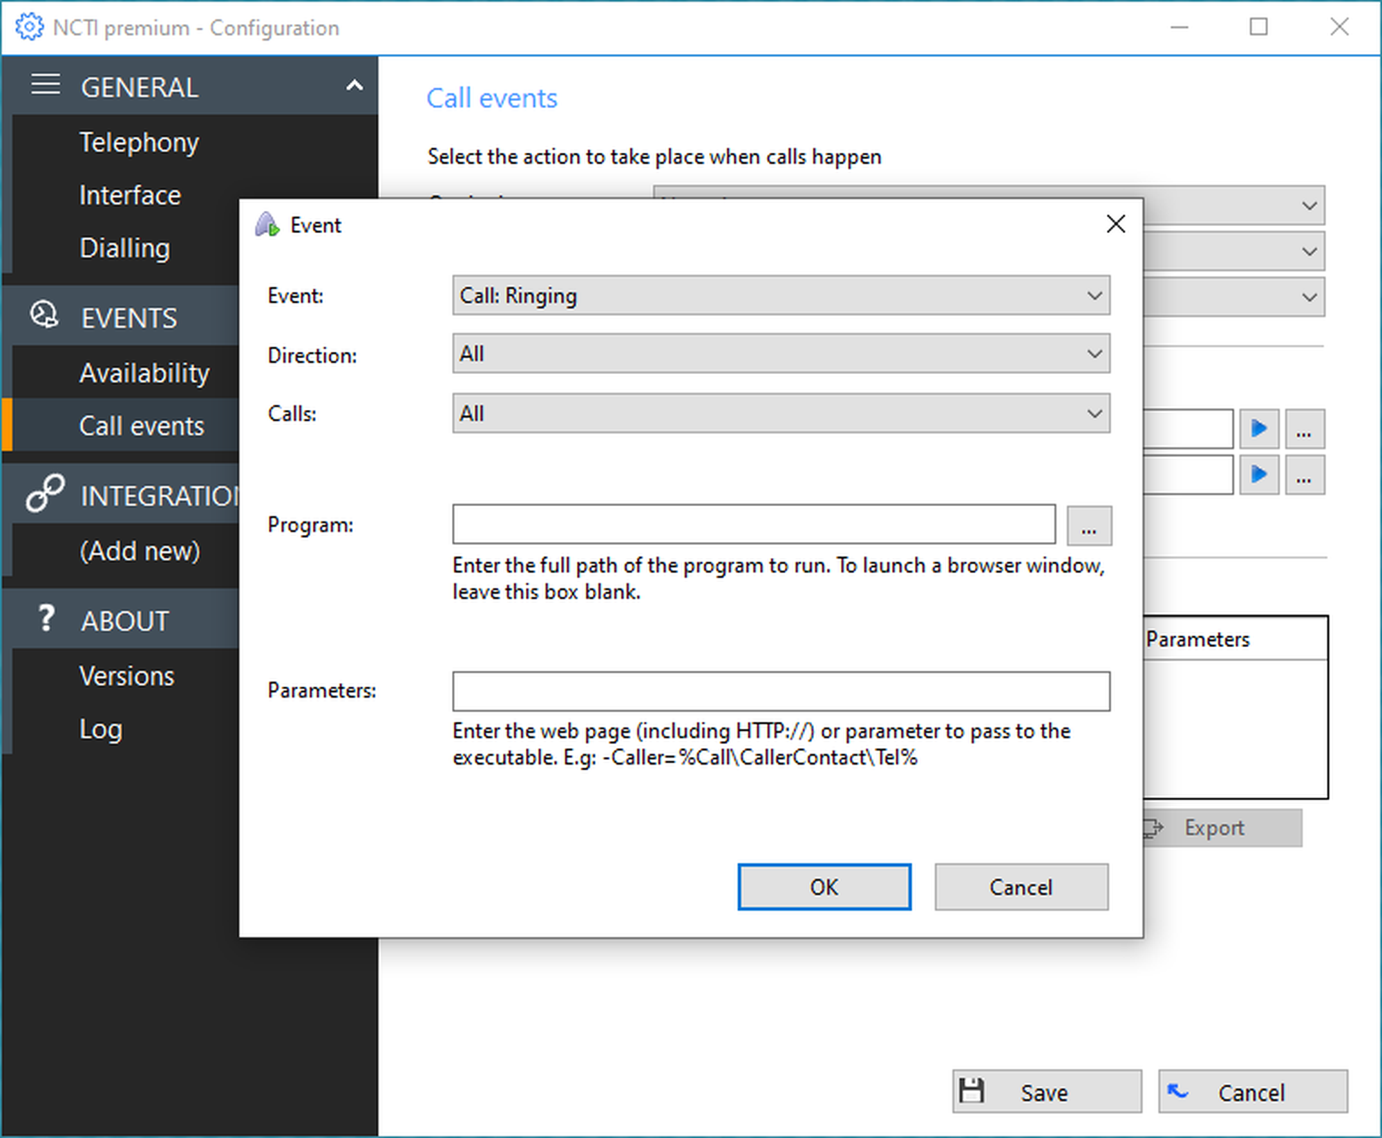Select Availability in the sidebar
This screenshot has height=1138, width=1382.
point(144,373)
